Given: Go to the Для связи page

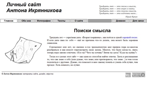Looking at the screenshot, I should click(138, 21).
